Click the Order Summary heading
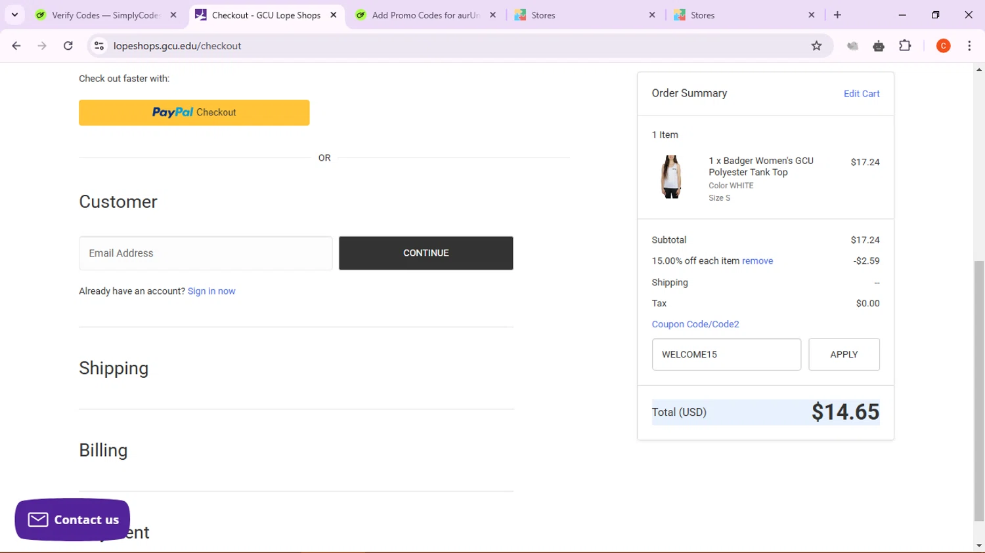 [689, 93]
